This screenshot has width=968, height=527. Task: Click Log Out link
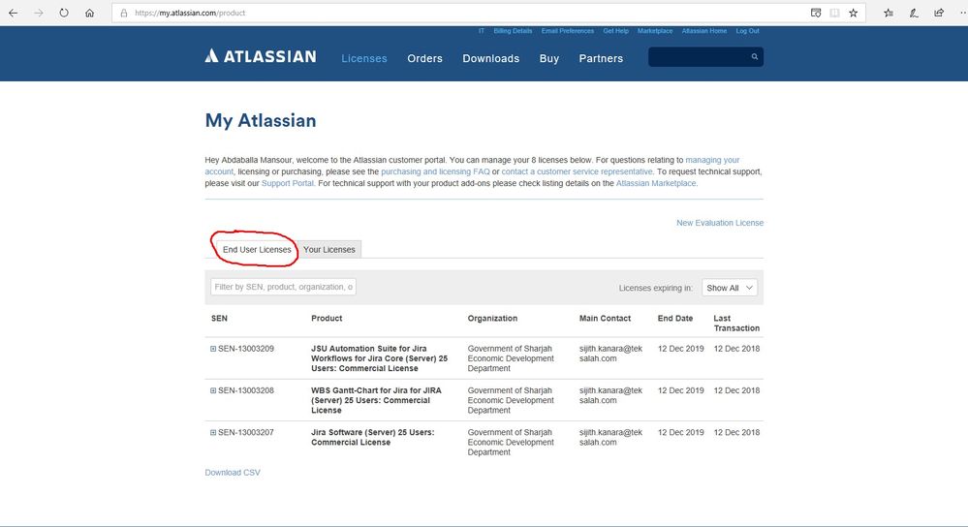pyautogui.click(x=748, y=31)
